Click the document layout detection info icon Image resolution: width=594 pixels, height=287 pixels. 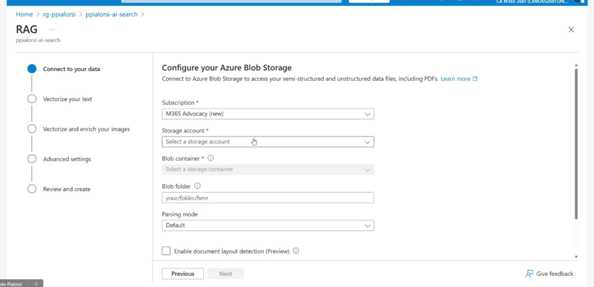coord(296,251)
